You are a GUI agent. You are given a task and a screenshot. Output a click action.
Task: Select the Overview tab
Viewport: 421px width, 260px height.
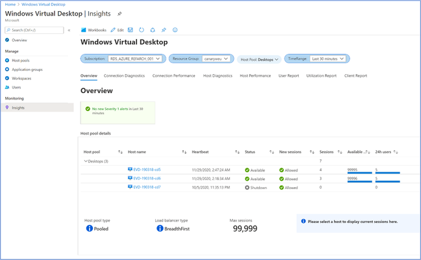point(89,76)
